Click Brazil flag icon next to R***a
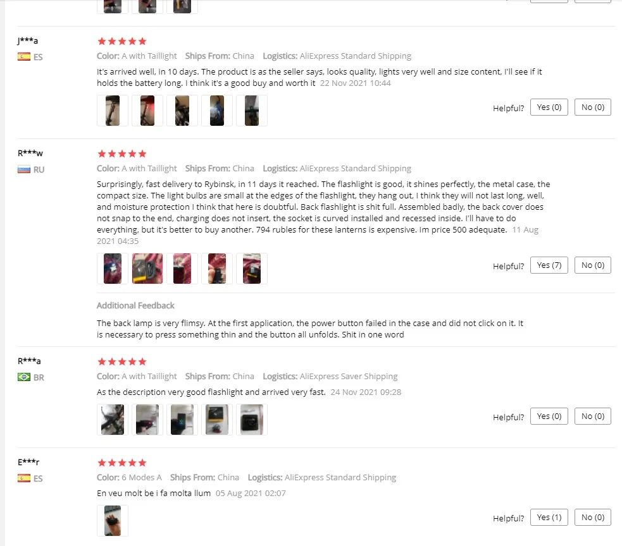The width and height of the screenshot is (622, 546). tap(24, 377)
